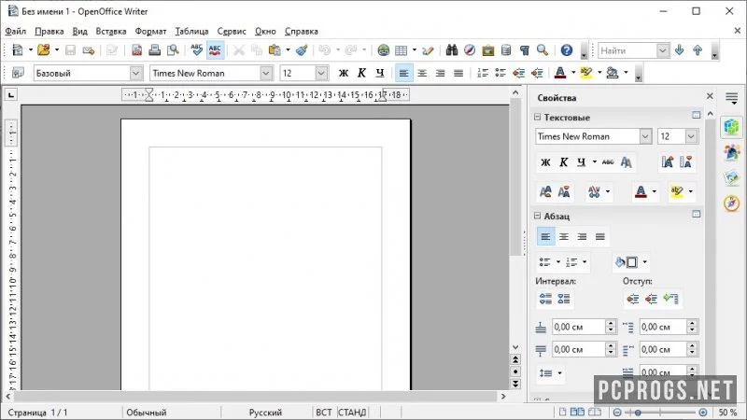Select Format Paintbrush icon

tap(302, 50)
